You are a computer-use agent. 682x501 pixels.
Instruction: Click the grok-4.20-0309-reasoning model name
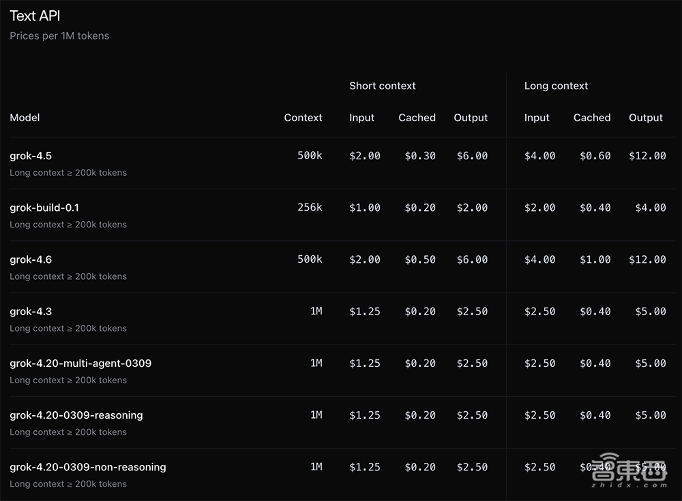click(76, 415)
